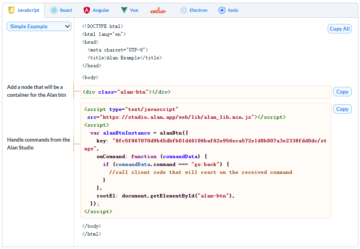Click the React atom icon
Viewport: 360px width, 249px height.
pyautogui.click(x=54, y=10)
